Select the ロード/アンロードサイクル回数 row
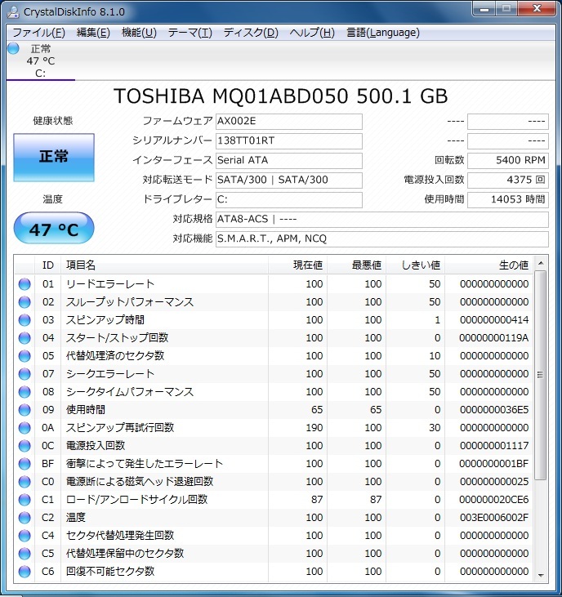This screenshot has height=597, width=562. pos(274,500)
